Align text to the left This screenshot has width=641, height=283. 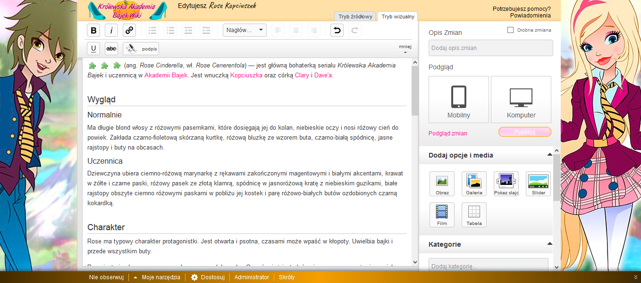click(278, 30)
